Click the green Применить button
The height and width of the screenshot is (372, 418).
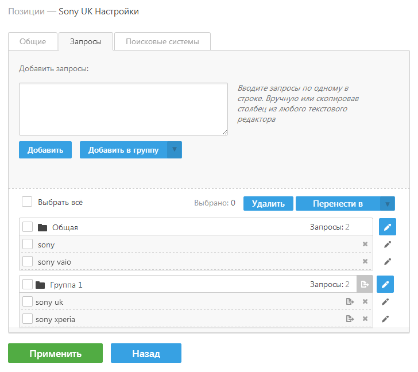[x=56, y=353]
